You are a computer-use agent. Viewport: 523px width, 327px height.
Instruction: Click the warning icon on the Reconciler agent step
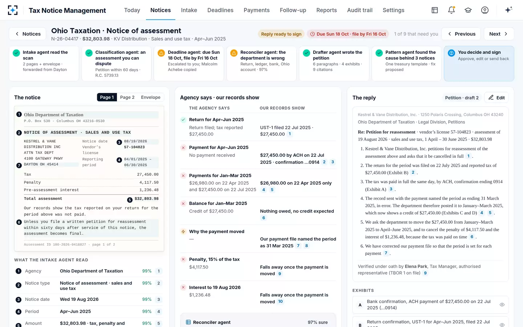pos(234,53)
